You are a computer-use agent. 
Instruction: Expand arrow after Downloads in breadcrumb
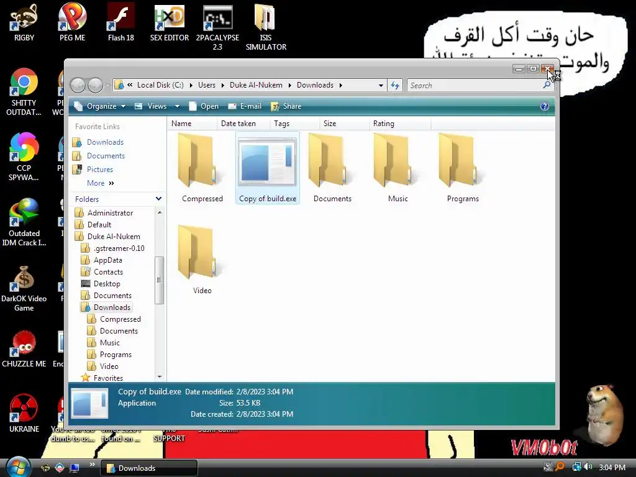[x=341, y=85]
